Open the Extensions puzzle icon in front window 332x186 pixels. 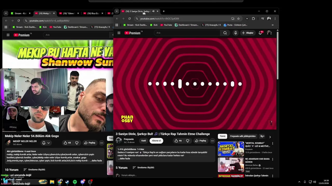(x=253, y=19)
